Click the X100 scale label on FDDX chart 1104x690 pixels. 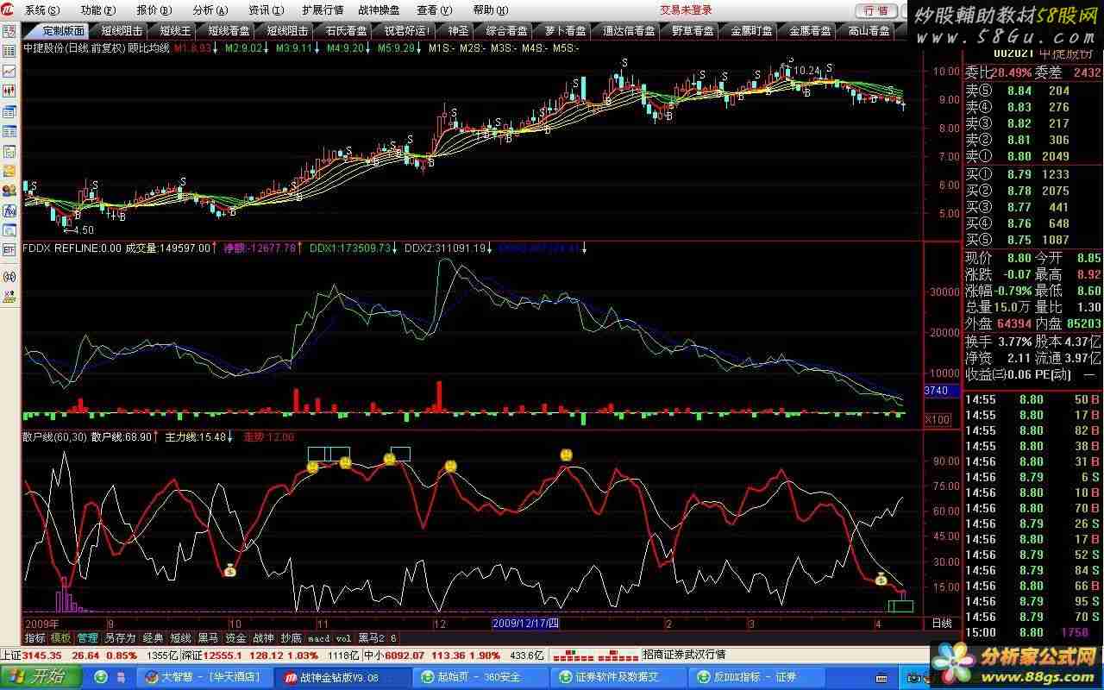tap(937, 419)
